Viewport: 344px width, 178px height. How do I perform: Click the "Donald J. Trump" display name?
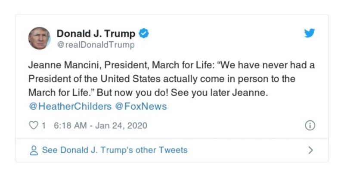(x=96, y=34)
